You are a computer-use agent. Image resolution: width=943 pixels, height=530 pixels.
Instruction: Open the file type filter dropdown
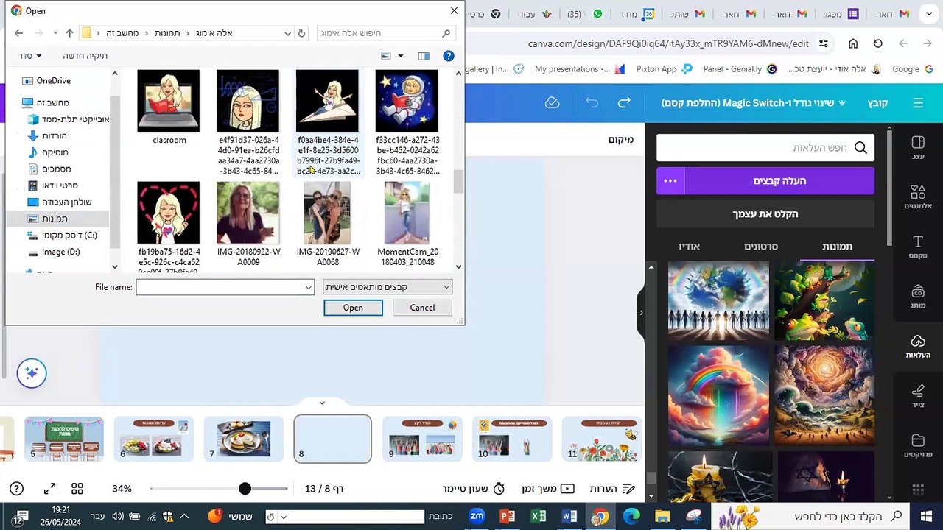pyautogui.click(x=388, y=287)
